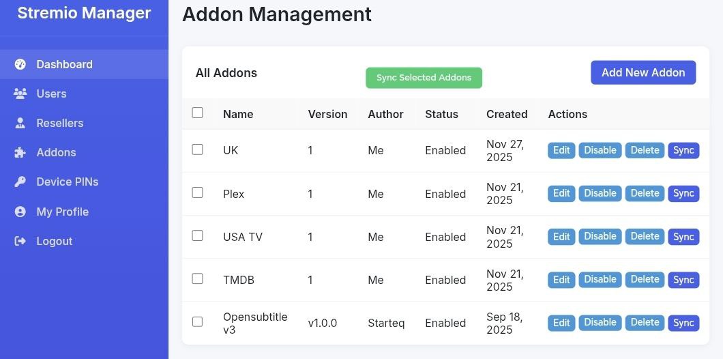Click the Logout arrow icon
Screen dimensions: 723x359
point(20,241)
